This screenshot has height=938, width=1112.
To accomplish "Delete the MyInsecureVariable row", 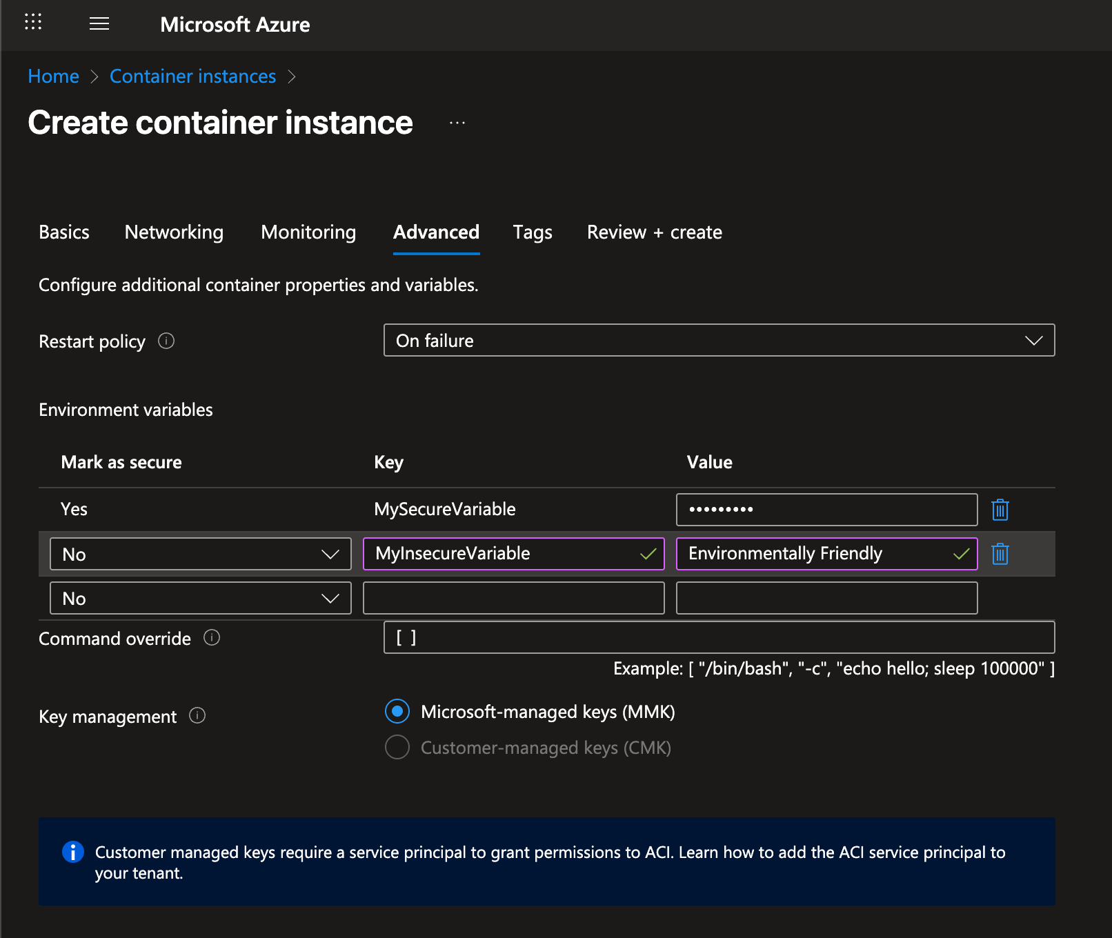I will click(1000, 554).
